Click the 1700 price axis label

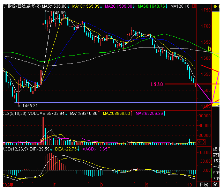[x=206, y=26]
